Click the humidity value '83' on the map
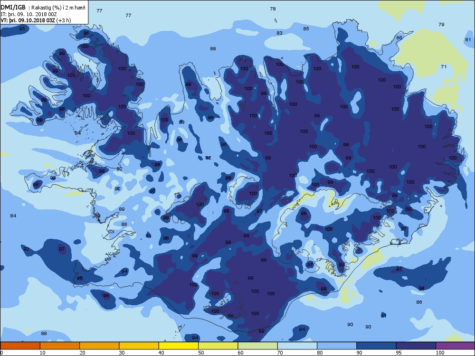 coord(280,33)
